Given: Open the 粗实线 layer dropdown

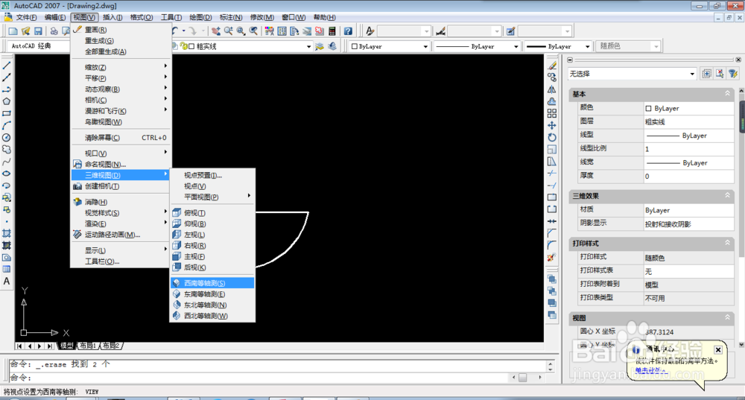Looking at the screenshot, I should [308, 47].
